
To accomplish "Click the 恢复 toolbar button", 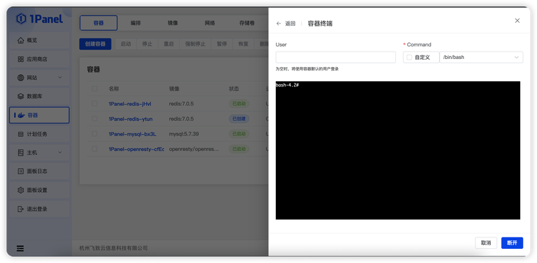I will pyautogui.click(x=244, y=44).
